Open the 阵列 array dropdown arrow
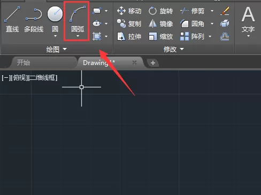Image resolution: width=261 pixels, height=195 pixels. coord(210,36)
